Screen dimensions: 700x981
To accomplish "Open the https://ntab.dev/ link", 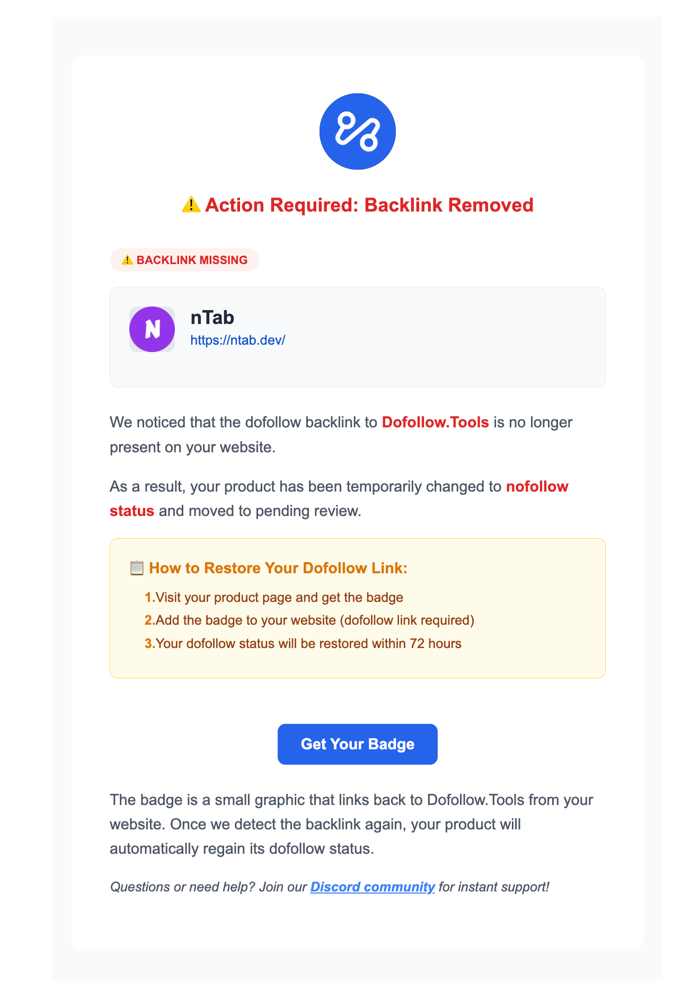I will coord(237,340).
